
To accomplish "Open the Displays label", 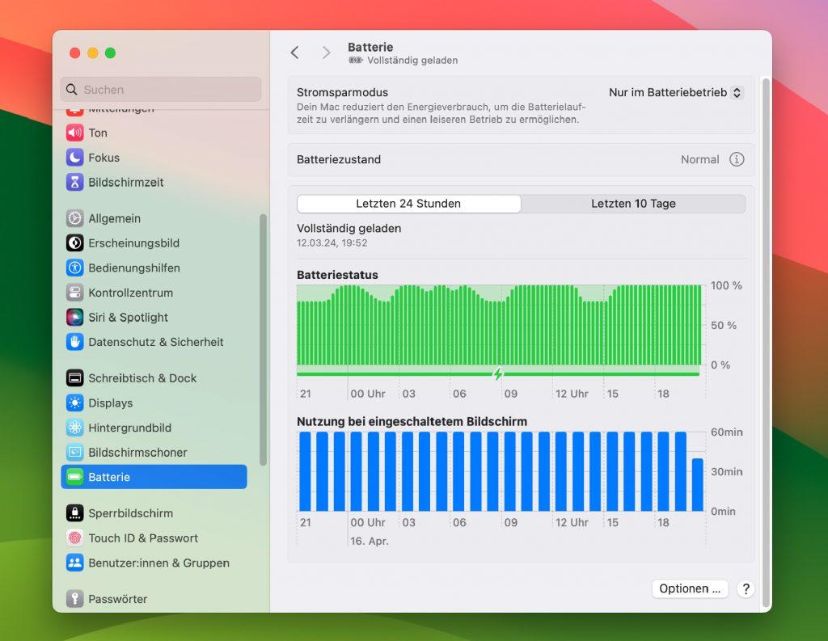I will [x=110, y=403].
